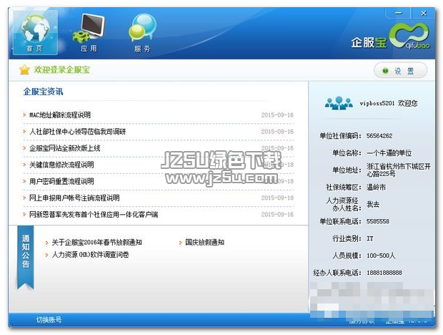Click the 企服宝 qifubao logo

pyautogui.click(x=391, y=37)
